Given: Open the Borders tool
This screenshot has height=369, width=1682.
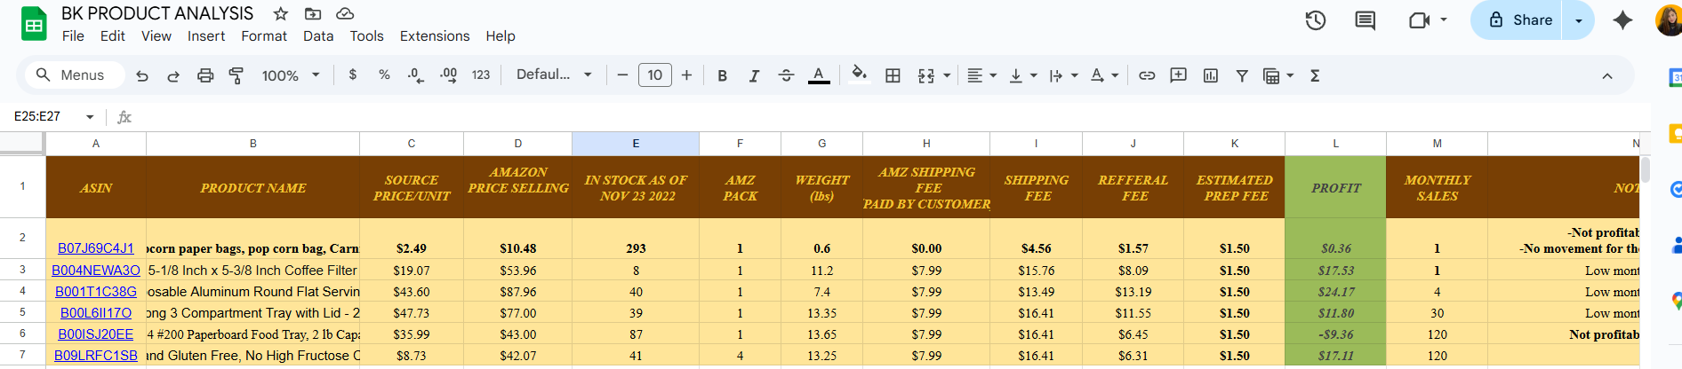Looking at the screenshot, I should (893, 76).
